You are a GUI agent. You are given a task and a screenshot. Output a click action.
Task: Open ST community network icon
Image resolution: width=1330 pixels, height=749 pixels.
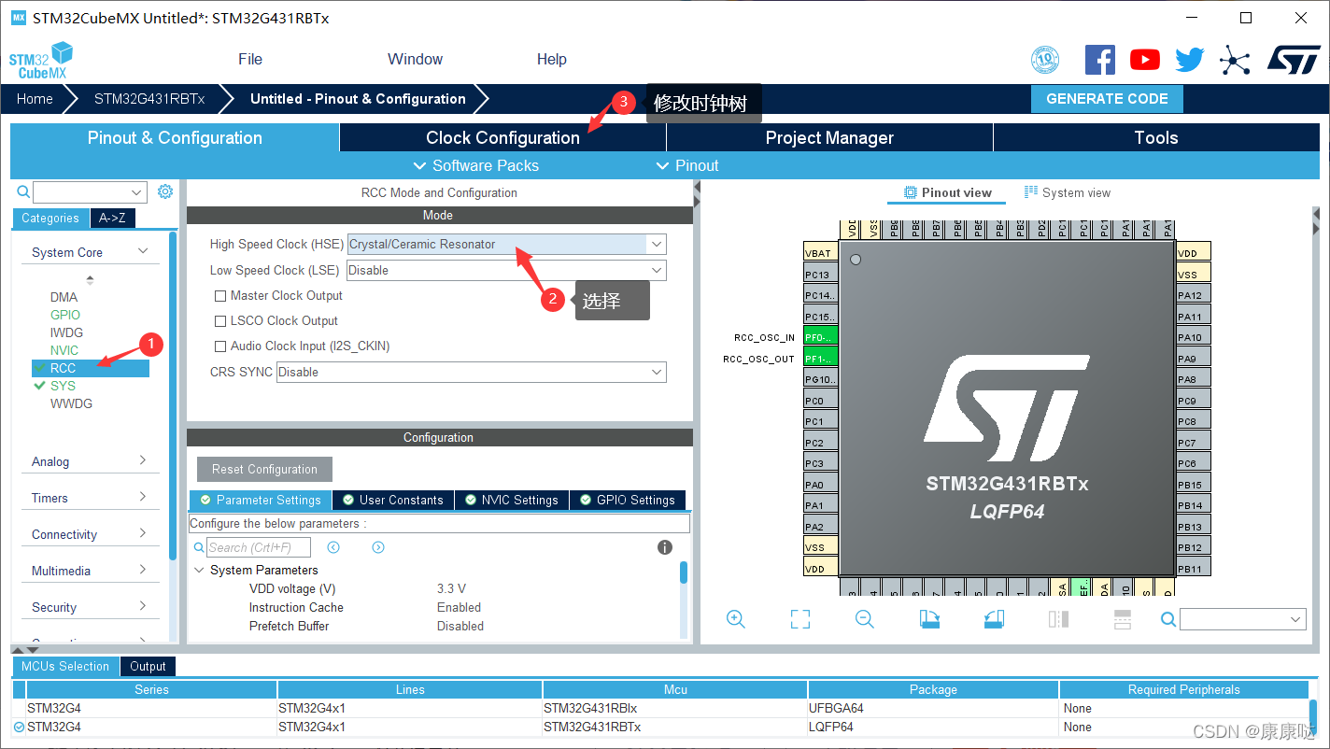pos(1235,61)
